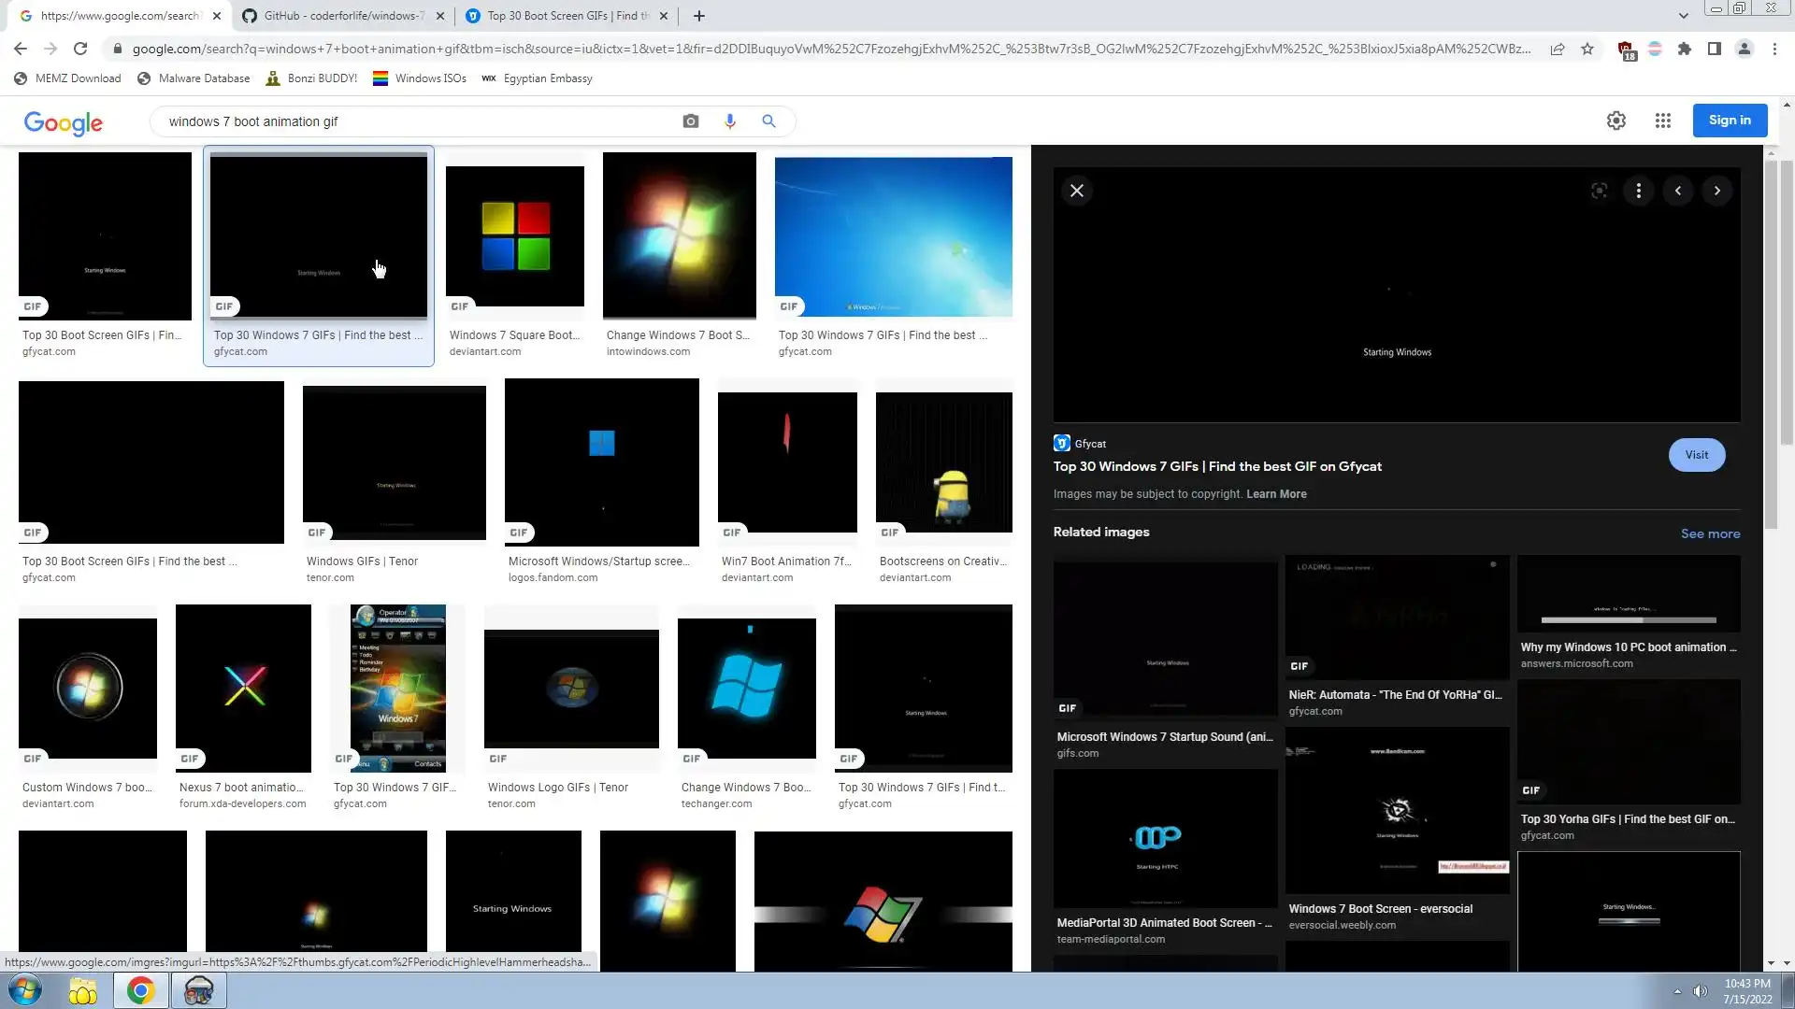Click the Google Lens icon in preview
This screenshot has width=1795, height=1009.
point(1599,191)
